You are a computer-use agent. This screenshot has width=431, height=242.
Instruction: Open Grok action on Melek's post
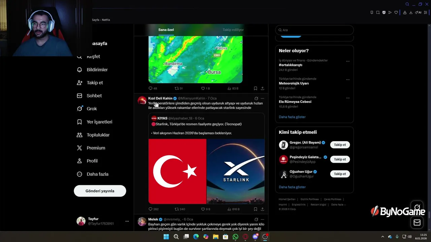(x=256, y=219)
